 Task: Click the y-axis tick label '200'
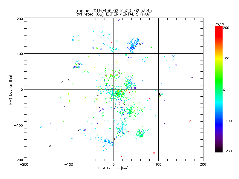[x=20, y=19]
